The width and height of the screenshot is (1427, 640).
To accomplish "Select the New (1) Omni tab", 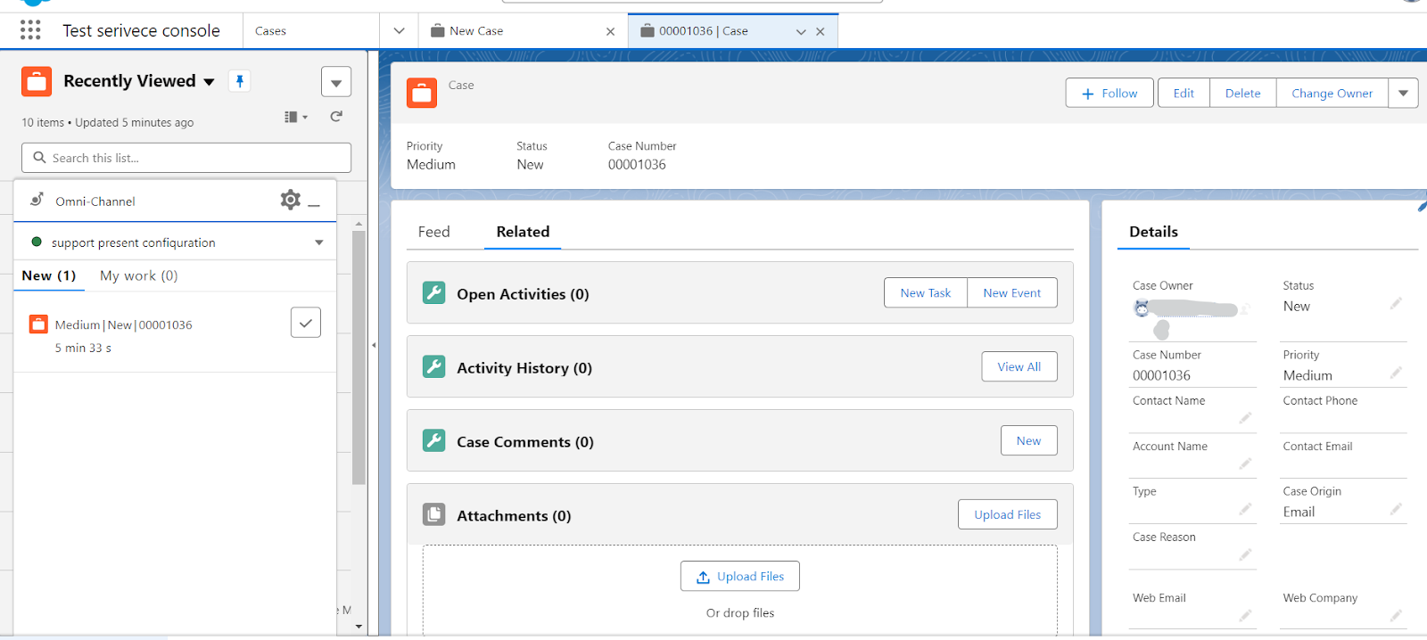I will pos(49,275).
